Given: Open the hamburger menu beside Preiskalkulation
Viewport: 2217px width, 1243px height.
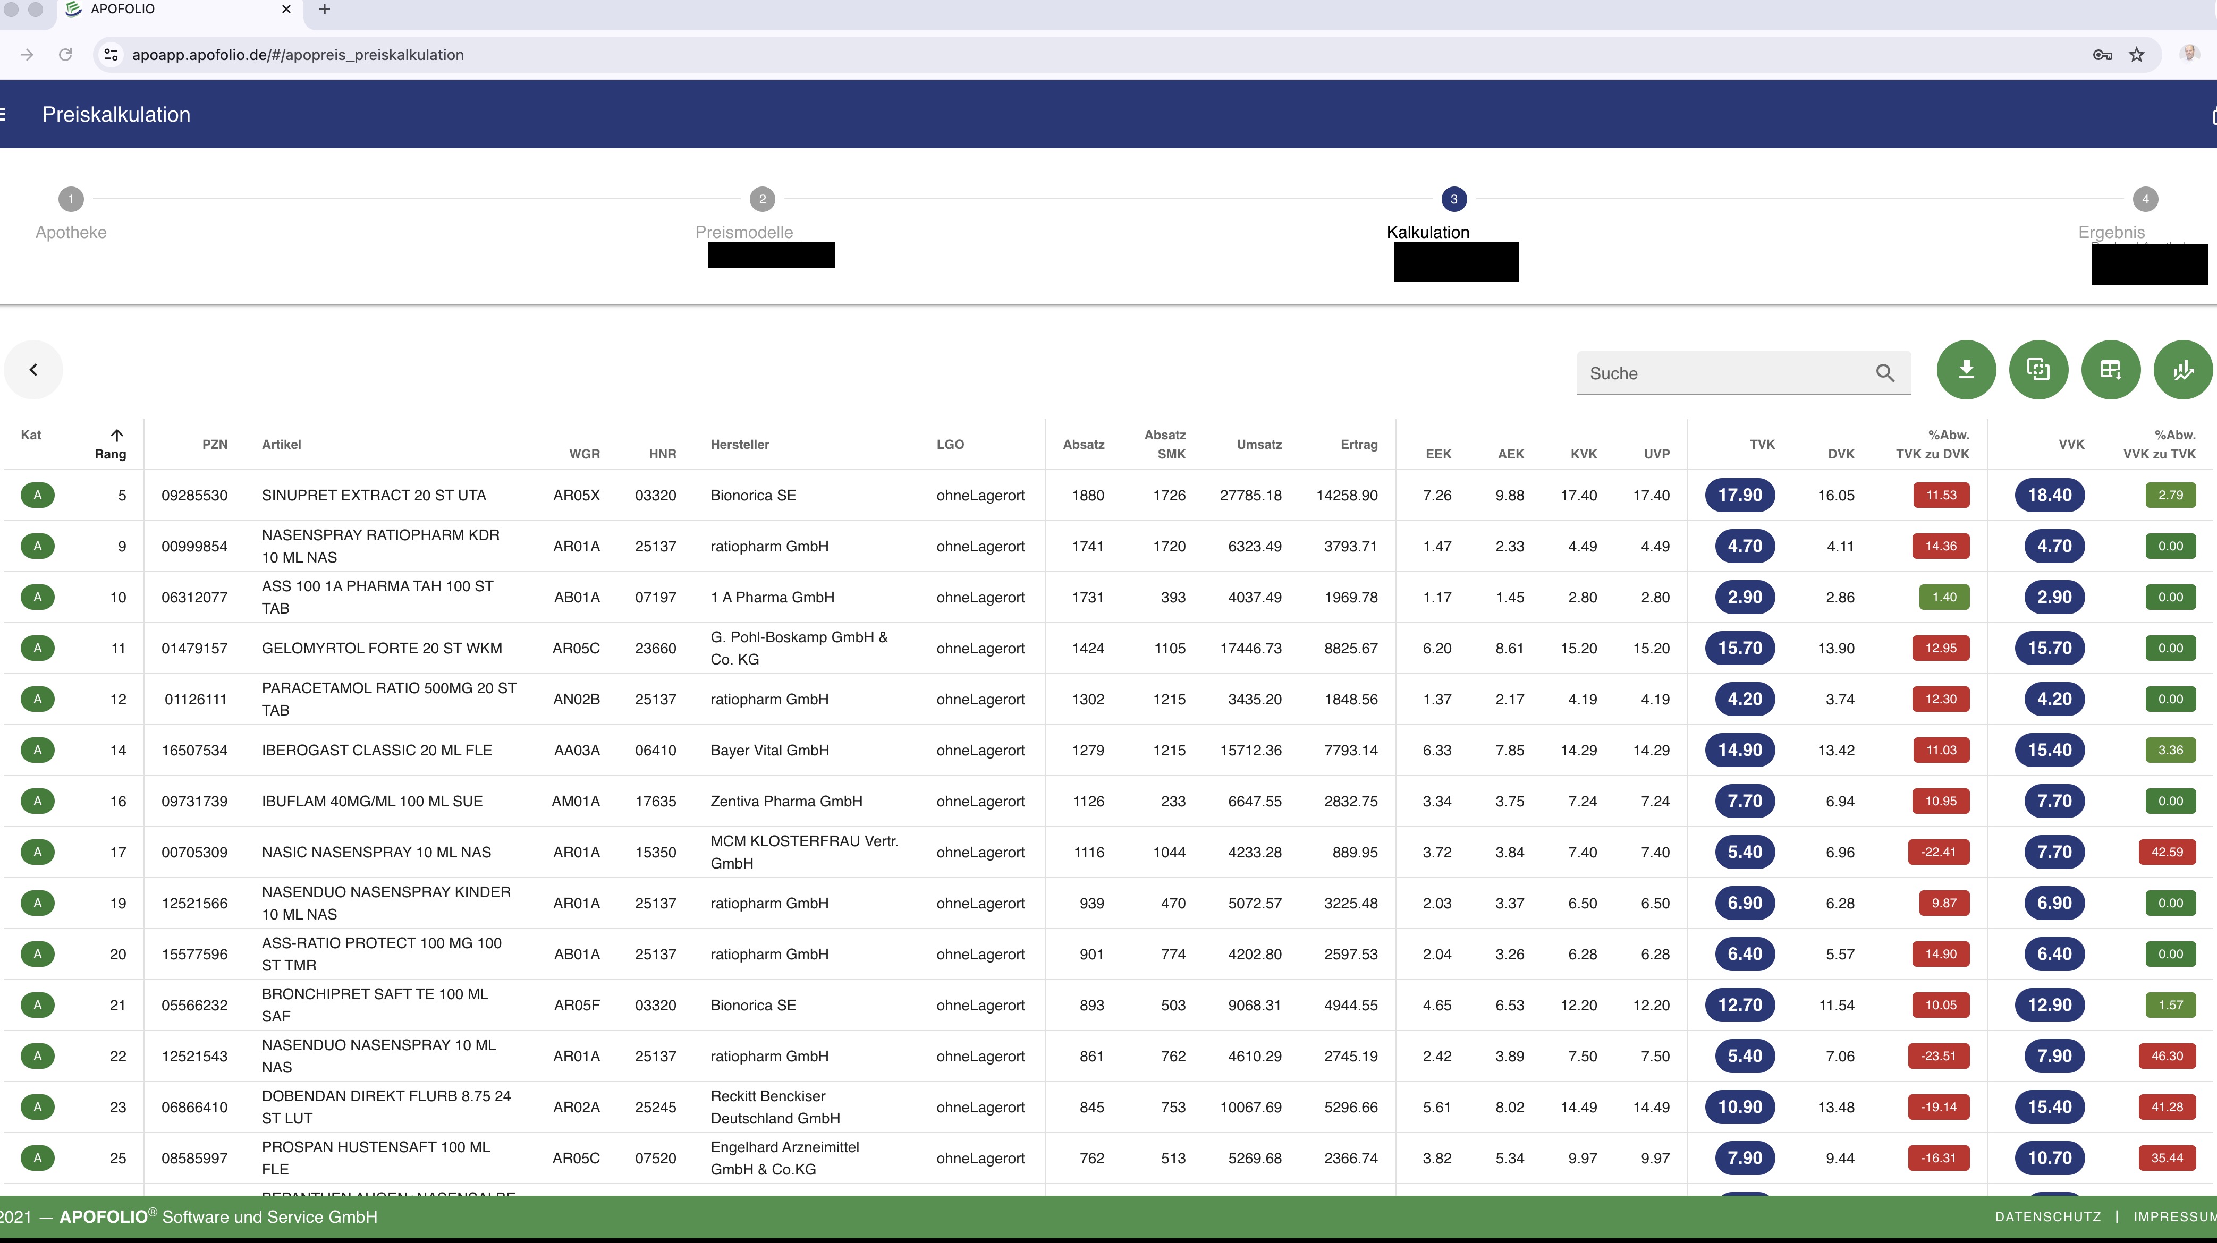Looking at the screenshot, I should 3,114.
